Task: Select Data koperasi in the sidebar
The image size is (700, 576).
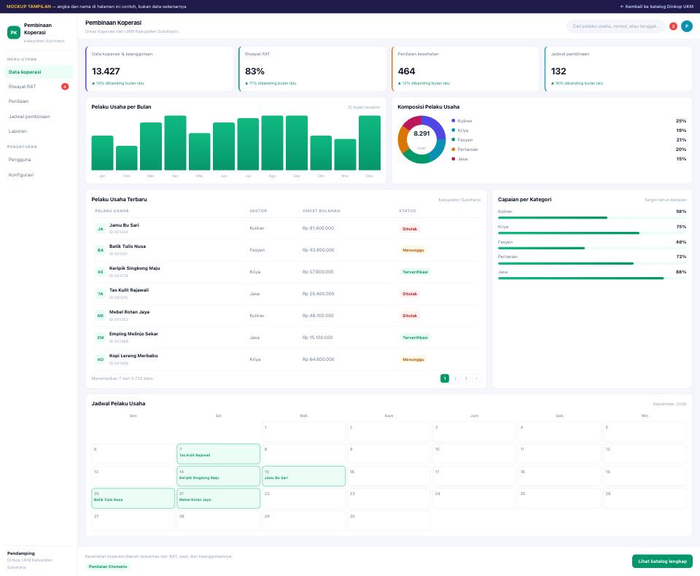Action: click(x=39, y=72)
